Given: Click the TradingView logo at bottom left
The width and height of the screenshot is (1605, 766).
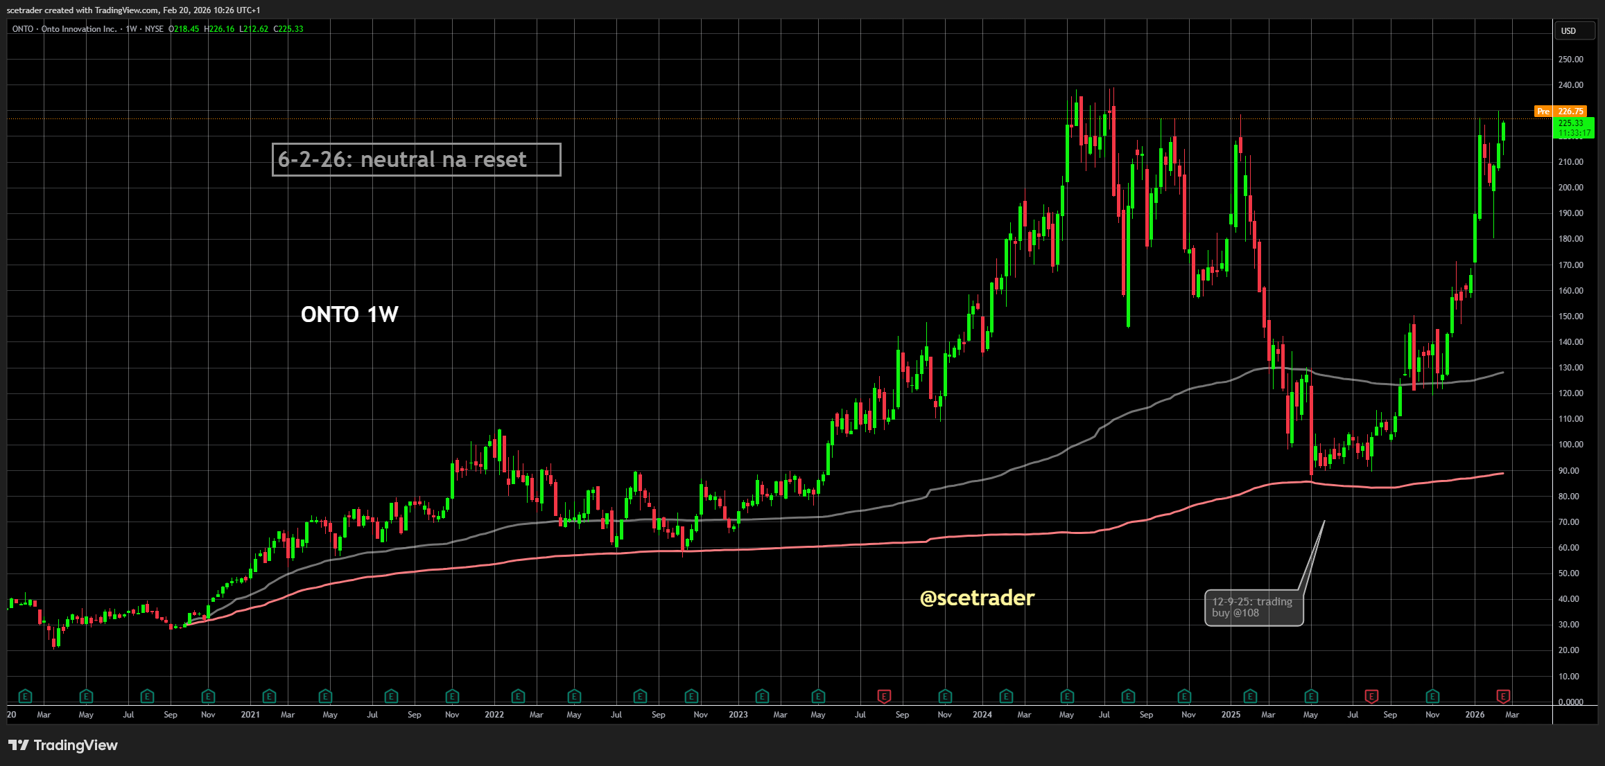Looking at the screenshot, I should point(63,745).
